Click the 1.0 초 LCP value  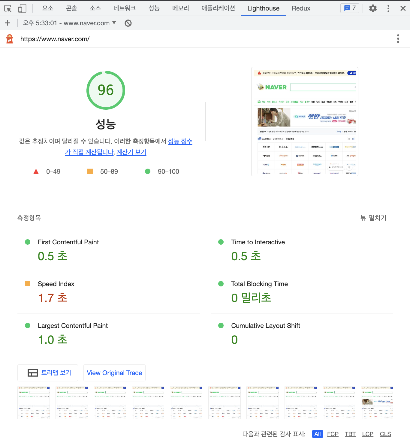click(53, 340)
